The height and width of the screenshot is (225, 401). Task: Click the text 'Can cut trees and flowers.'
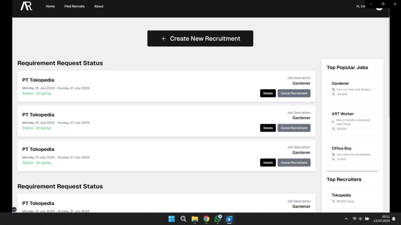tap(354, 89)
